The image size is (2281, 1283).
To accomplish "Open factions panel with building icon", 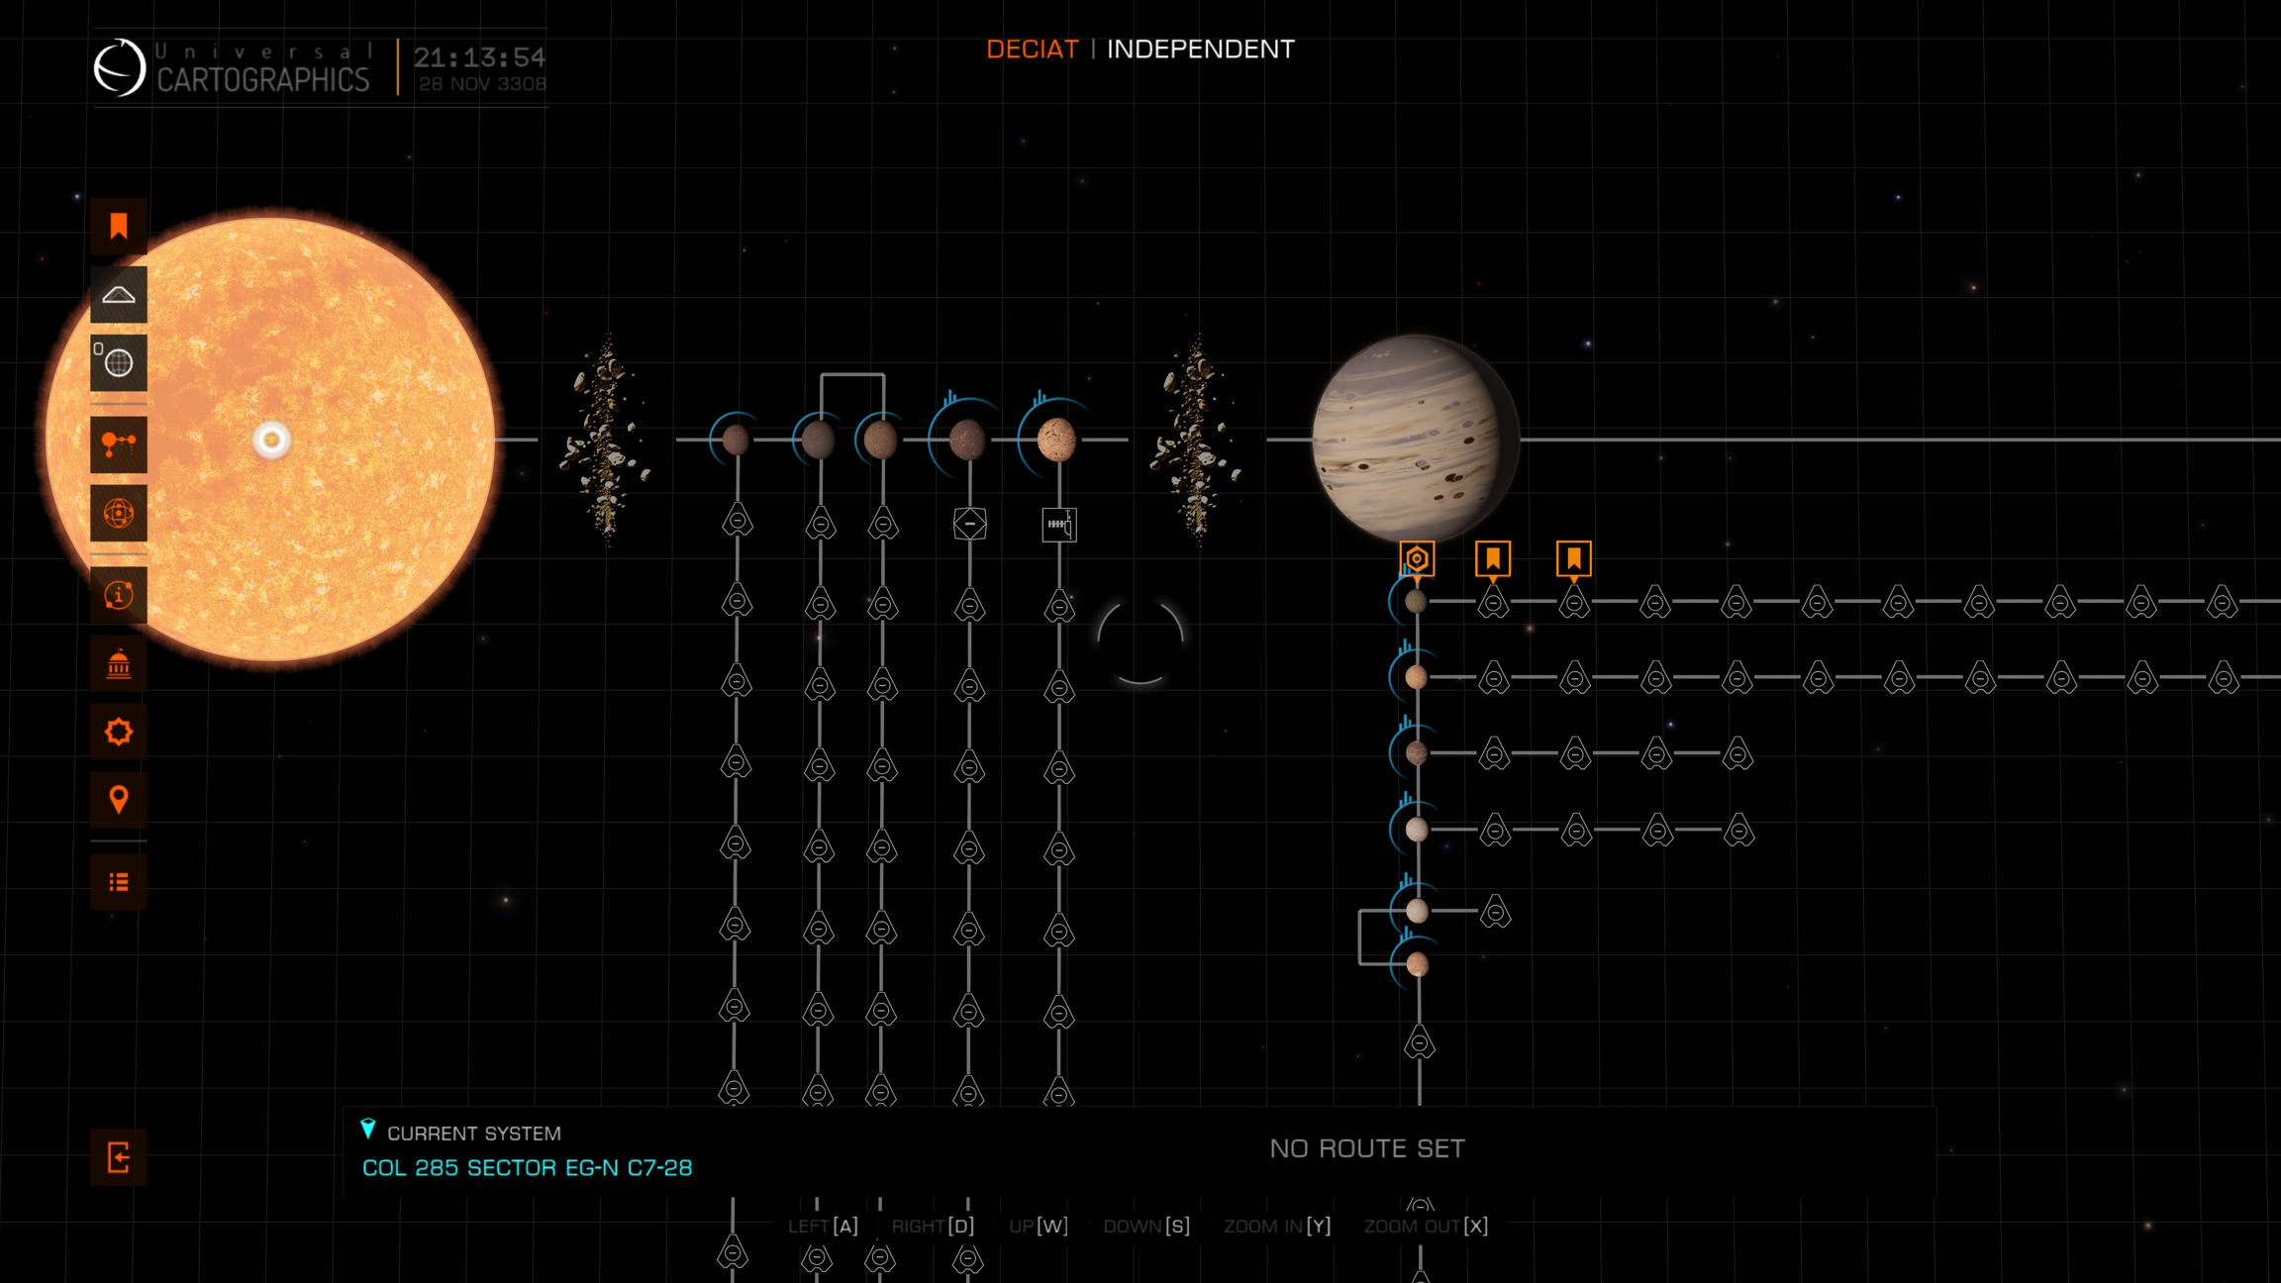I will point(119,663).
